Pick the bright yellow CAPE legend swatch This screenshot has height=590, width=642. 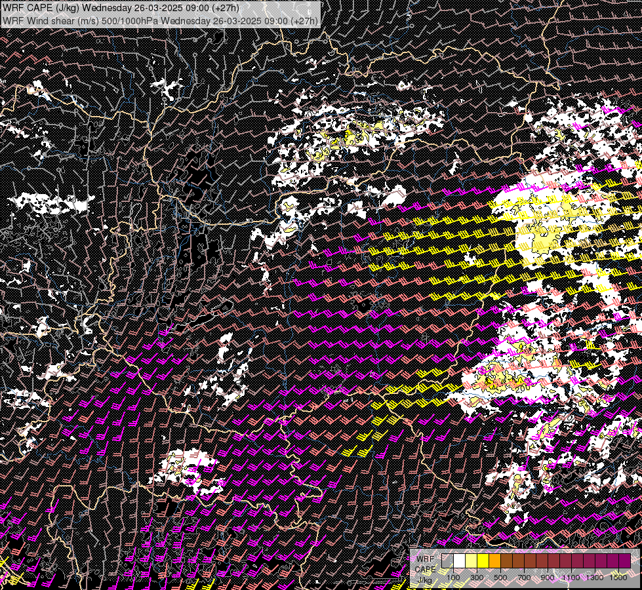point(483,560)
